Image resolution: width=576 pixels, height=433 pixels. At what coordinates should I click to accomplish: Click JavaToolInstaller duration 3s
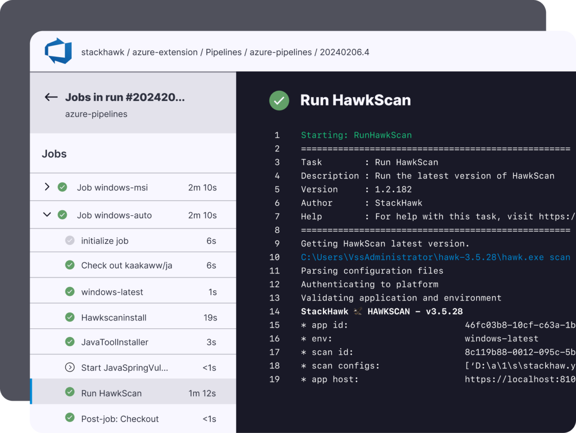(211, 342)
